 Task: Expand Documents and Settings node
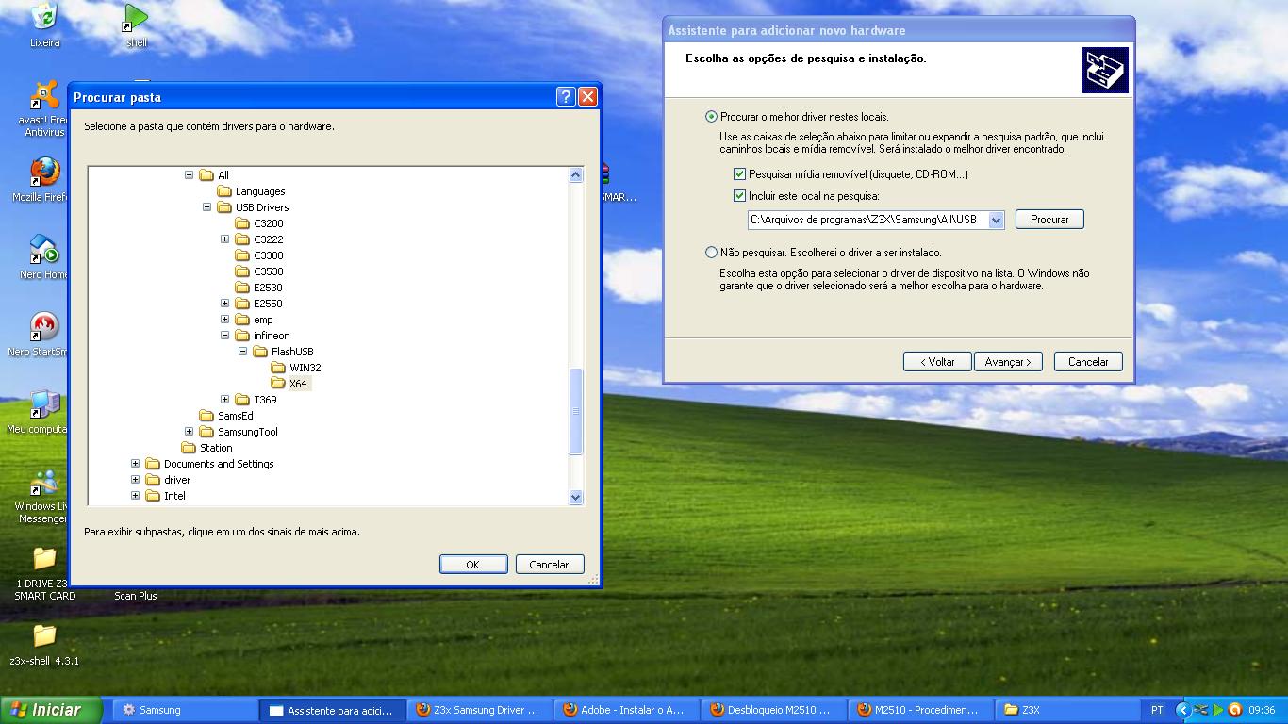click(x=135, y=464)
